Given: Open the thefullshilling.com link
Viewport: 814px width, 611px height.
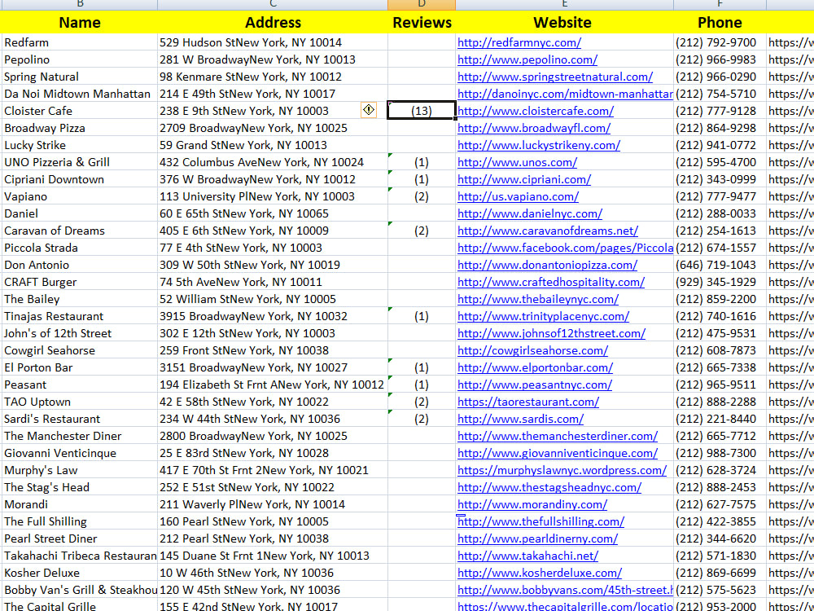Looking at the screenshot, I should [x=541, y=523].
